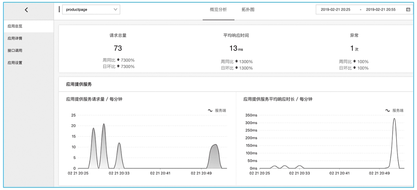The image size is (417, 190).
Task: Open the calendar icon in date range
Action: 408,10
